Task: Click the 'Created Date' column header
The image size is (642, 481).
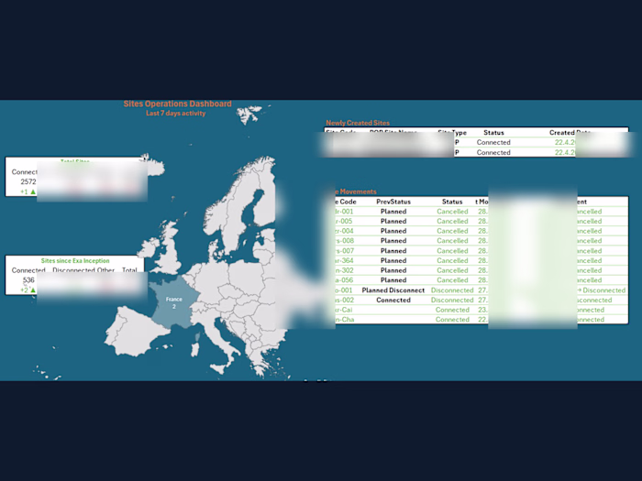Action: point(570,133)
